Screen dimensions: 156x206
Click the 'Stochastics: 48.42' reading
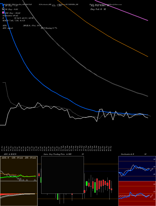tap(10, 16)
